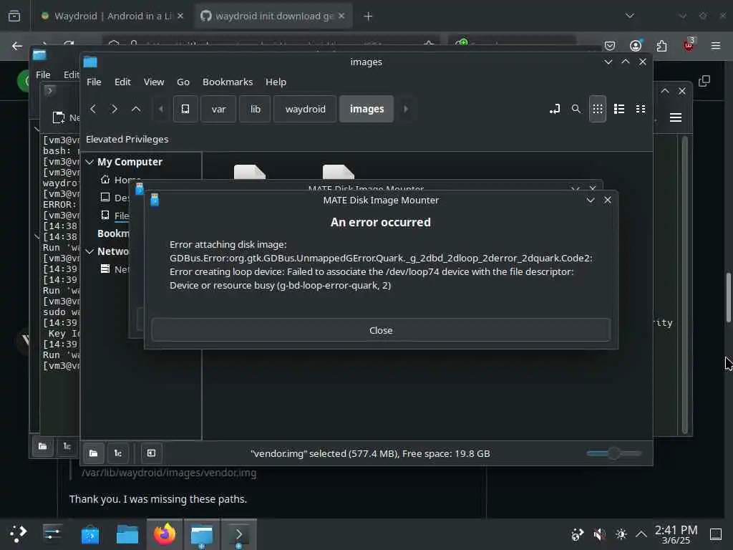Open Dolphin file manager from taskbar
733x550 pixels.
click(127, 534)
